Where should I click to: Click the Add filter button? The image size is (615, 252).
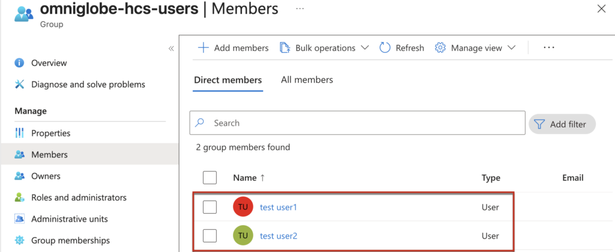coord(562,124)
